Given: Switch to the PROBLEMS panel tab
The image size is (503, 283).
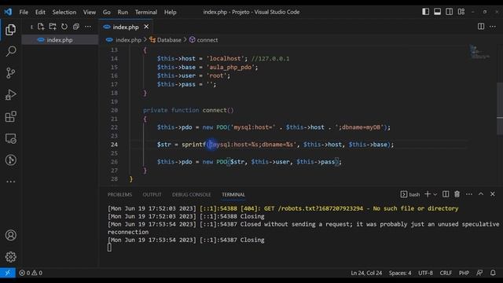Looking at the screenshot, I should click(119, 194).
